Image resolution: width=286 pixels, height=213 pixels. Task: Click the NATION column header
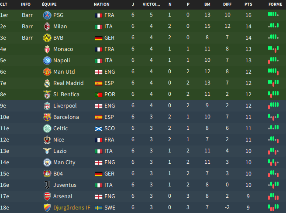point(102,4)
